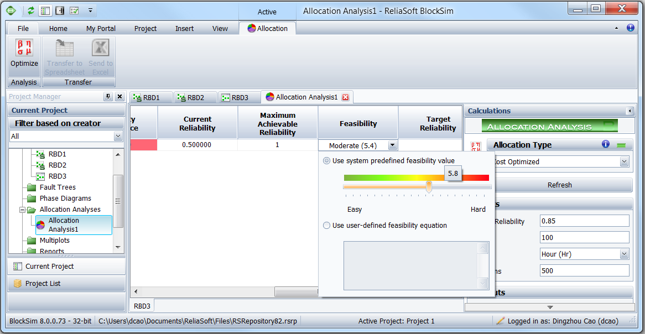Select the Allocation ribbon tab
The image size is (645, 334).
point(267,28)
